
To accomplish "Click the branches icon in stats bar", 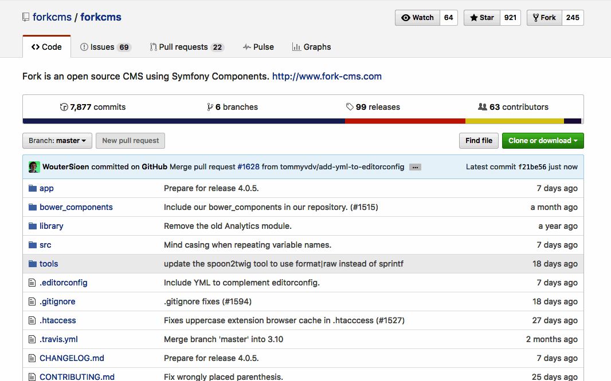I will pyautogui.click(x=210, y=107).
